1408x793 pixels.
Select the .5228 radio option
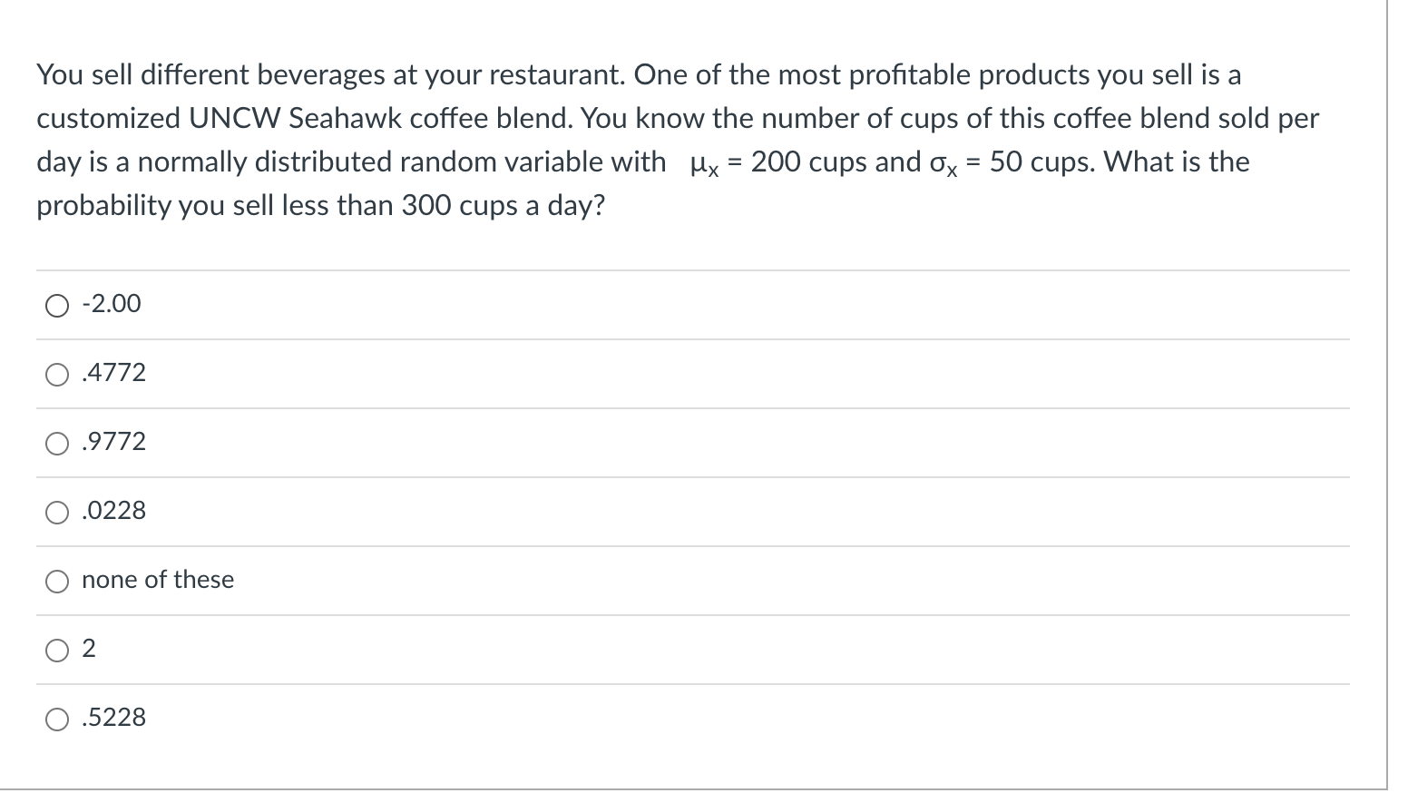point(56,719)
